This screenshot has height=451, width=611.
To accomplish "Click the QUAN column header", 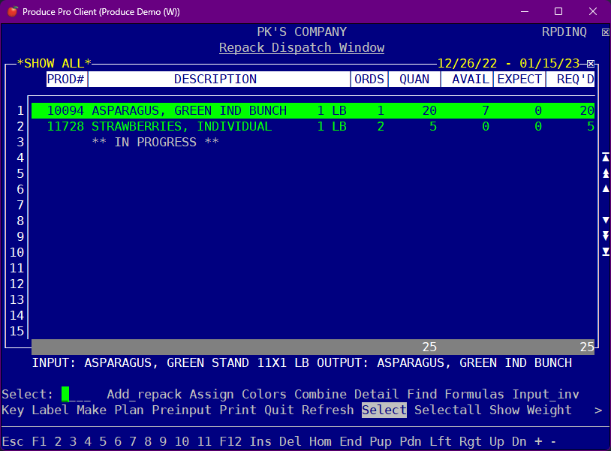I will [x=414, y=79].
